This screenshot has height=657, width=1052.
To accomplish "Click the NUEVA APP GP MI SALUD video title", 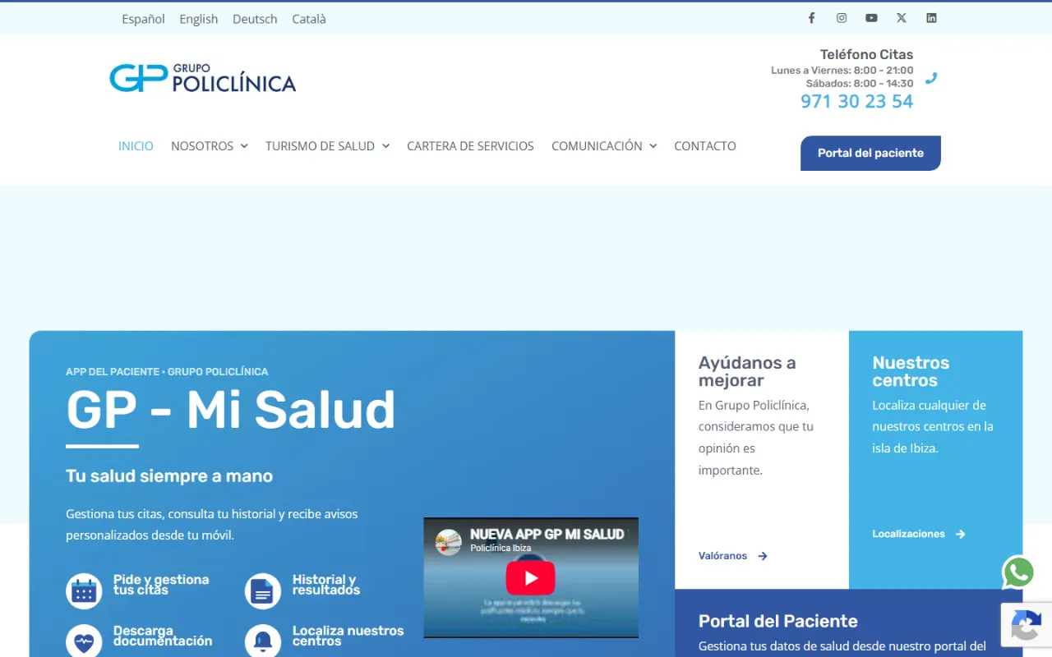I will click(x=547, y=534).
